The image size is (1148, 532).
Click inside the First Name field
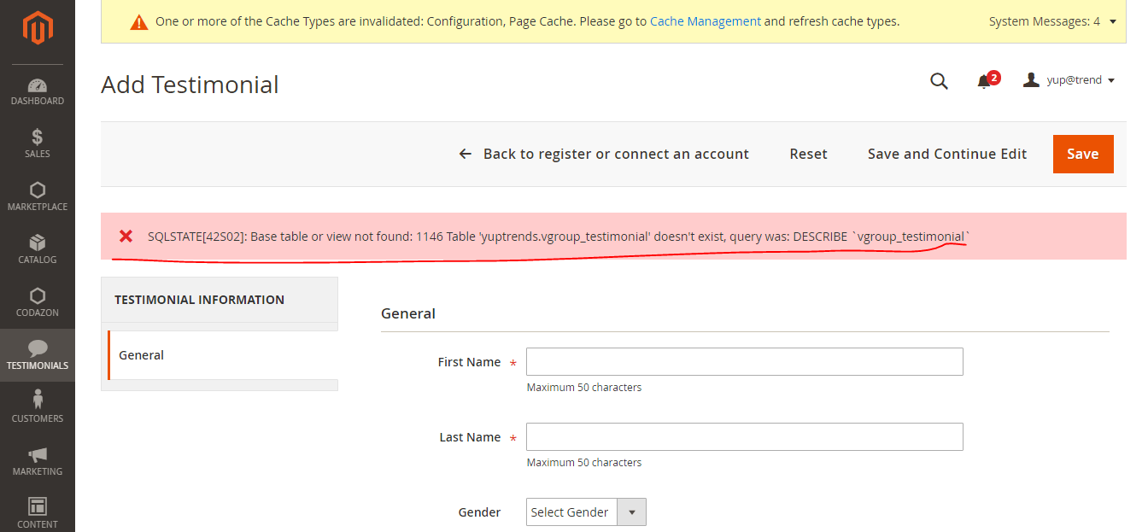click(x=744, y=361)
